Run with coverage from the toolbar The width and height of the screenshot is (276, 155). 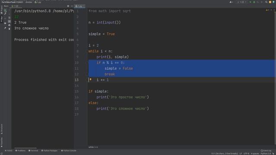(258, 2)
